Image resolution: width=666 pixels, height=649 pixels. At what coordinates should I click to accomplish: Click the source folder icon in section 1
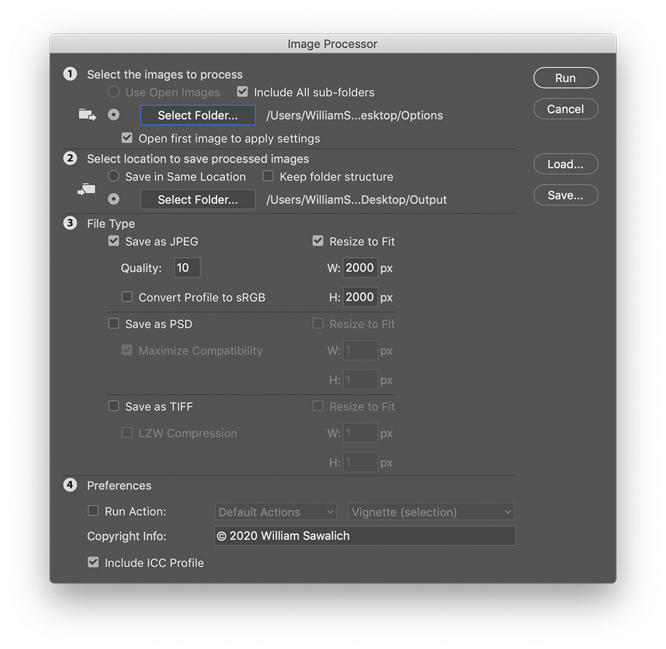(x=87, y=115)
